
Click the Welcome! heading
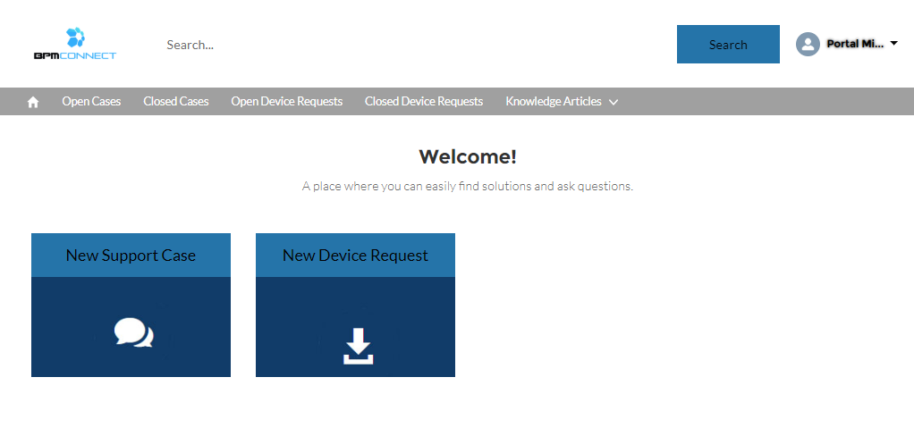pos(468,156)
